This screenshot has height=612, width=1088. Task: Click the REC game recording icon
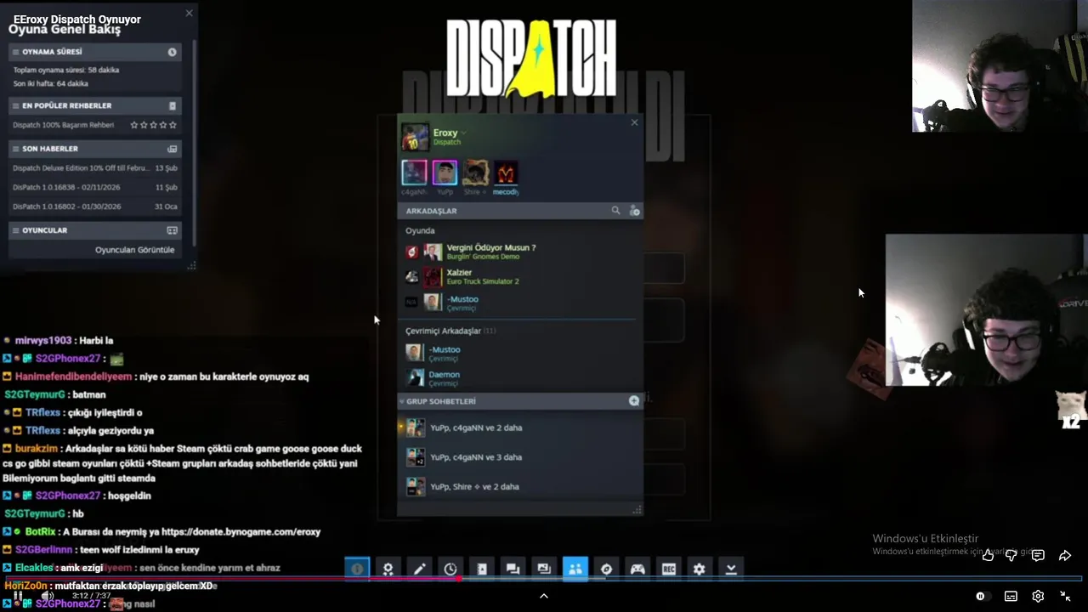tap(669, 569)
